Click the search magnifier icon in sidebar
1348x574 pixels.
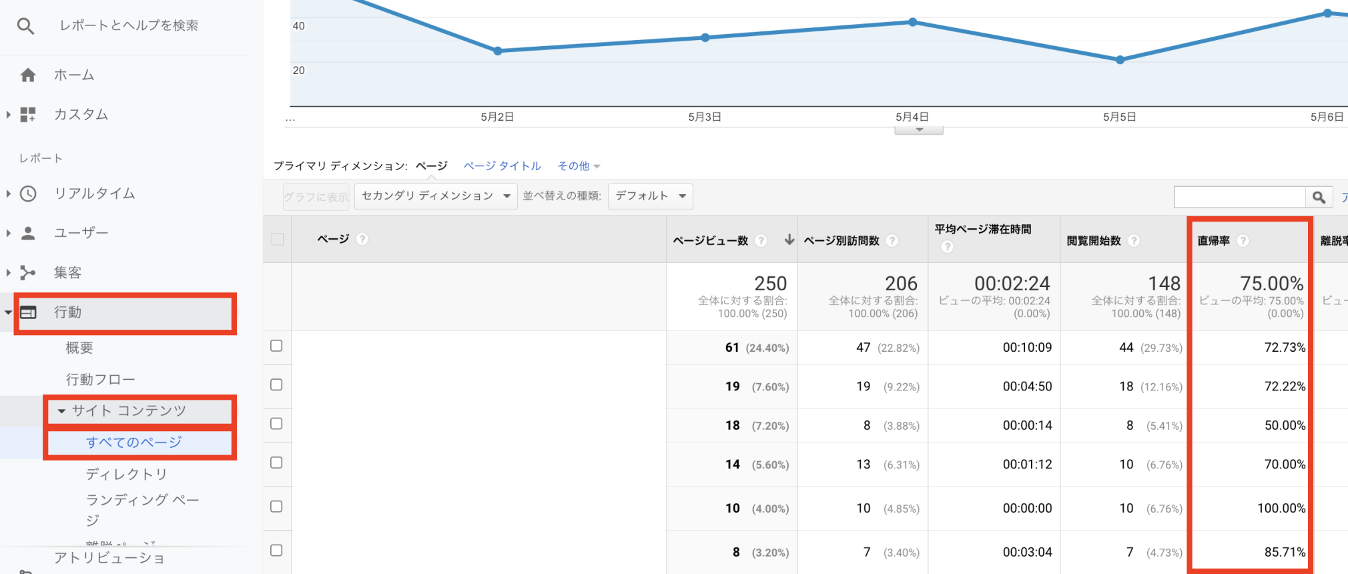[25, 26]
